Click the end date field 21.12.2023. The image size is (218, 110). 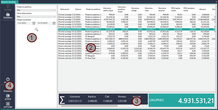coord(45,23)
